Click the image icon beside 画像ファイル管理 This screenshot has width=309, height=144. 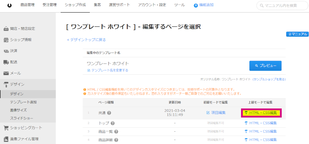pyautogui.click(x=6, y=139)
